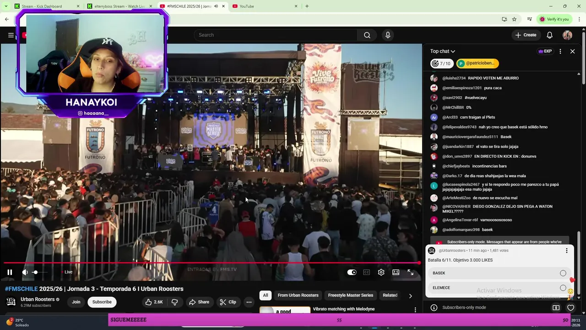Open notifications bell
This screenshot has height=330, width=586.
(550, 35)
